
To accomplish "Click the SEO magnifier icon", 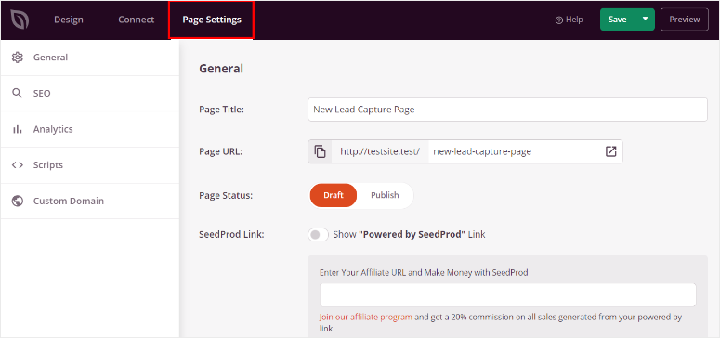I will pos(18,93).
